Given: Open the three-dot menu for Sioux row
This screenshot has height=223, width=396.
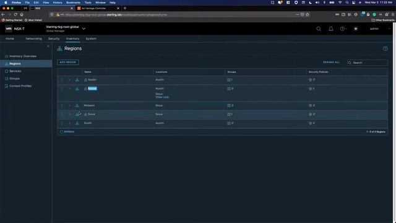Looking at the screenshot, I should pos(62,115).
